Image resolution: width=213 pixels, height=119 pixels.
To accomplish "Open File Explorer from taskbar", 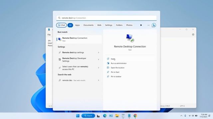I will pos(117,116).
